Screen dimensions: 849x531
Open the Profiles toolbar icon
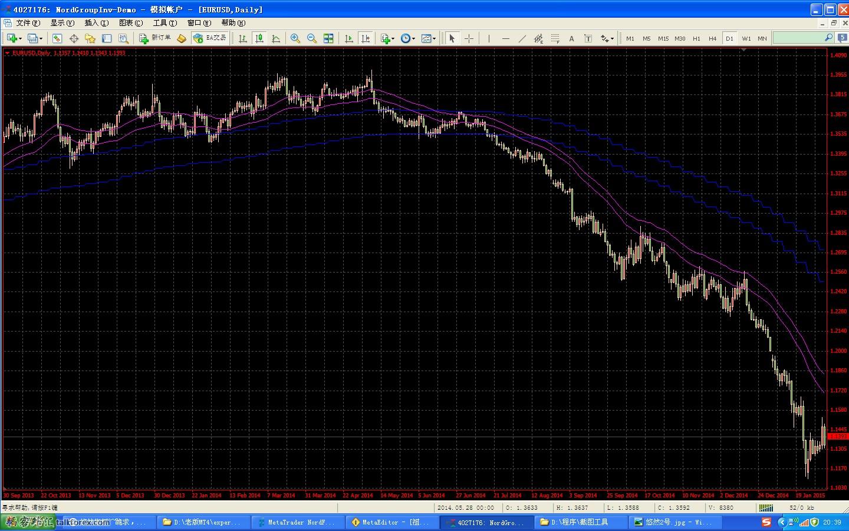pos(32,38)
